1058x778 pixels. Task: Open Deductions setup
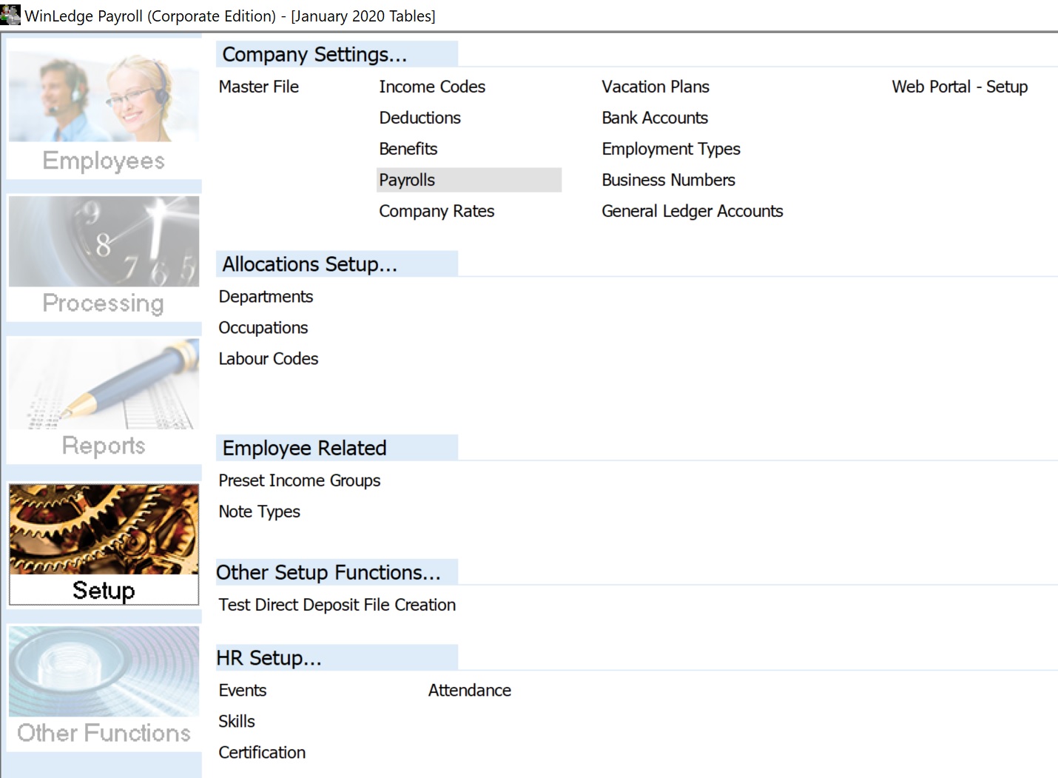420,118
